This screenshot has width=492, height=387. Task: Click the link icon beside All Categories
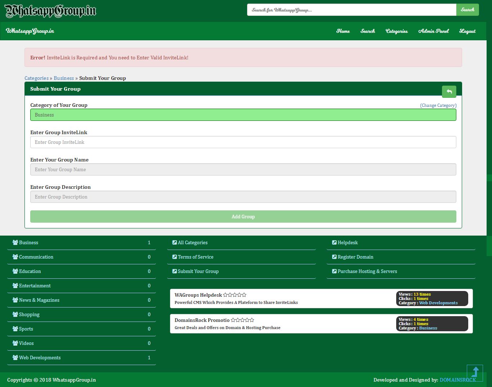tap(175, 242)
